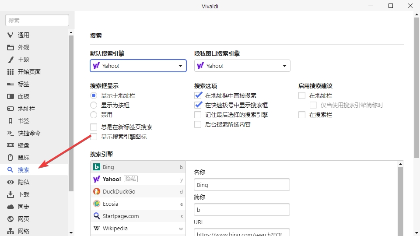Click the panel icon beside 面板
The width and height of the screenshot is (420, 236).
click(x=10, y=96)
